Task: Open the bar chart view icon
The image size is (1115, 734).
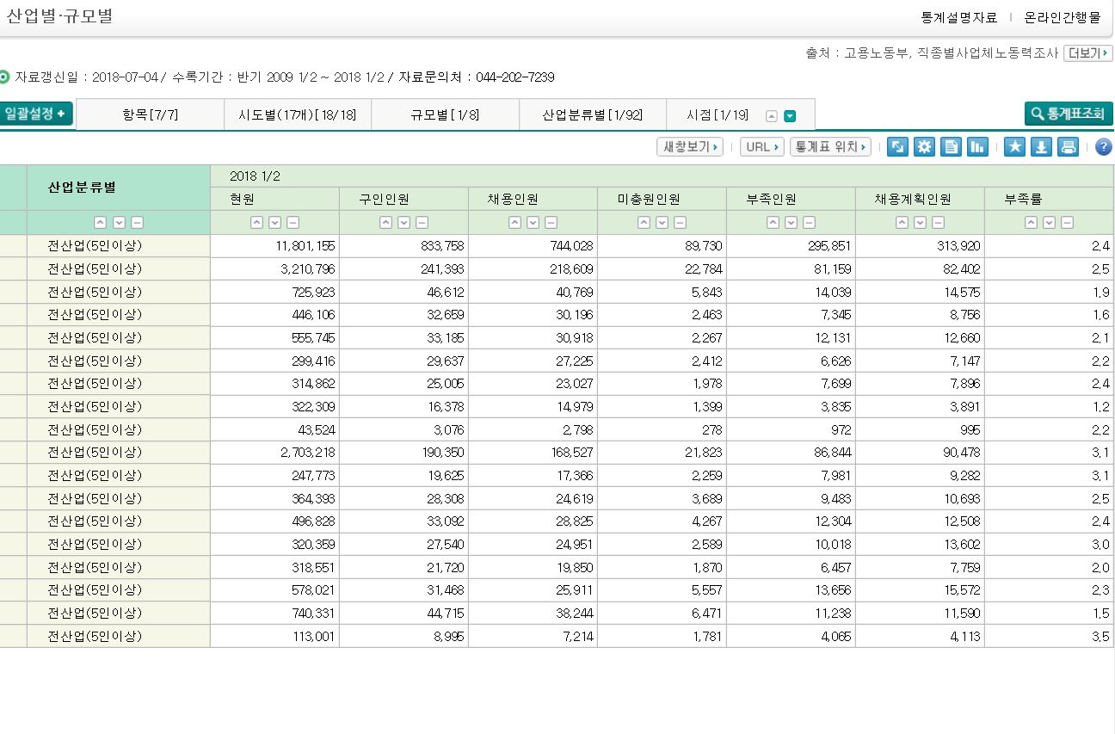Action: [x=977, y=147]
